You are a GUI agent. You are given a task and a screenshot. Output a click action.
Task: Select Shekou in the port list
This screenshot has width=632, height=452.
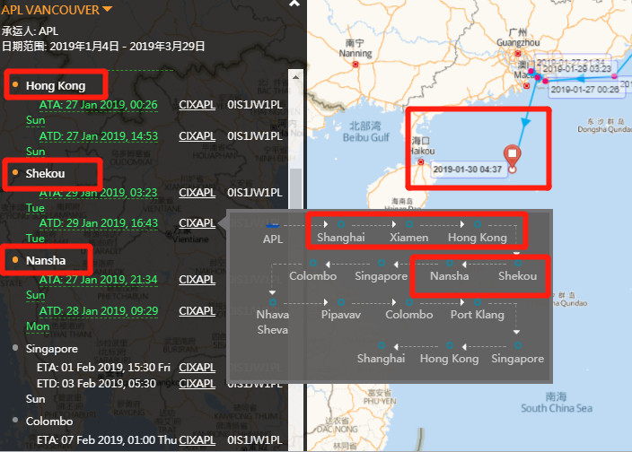click(x=45, y=173)
